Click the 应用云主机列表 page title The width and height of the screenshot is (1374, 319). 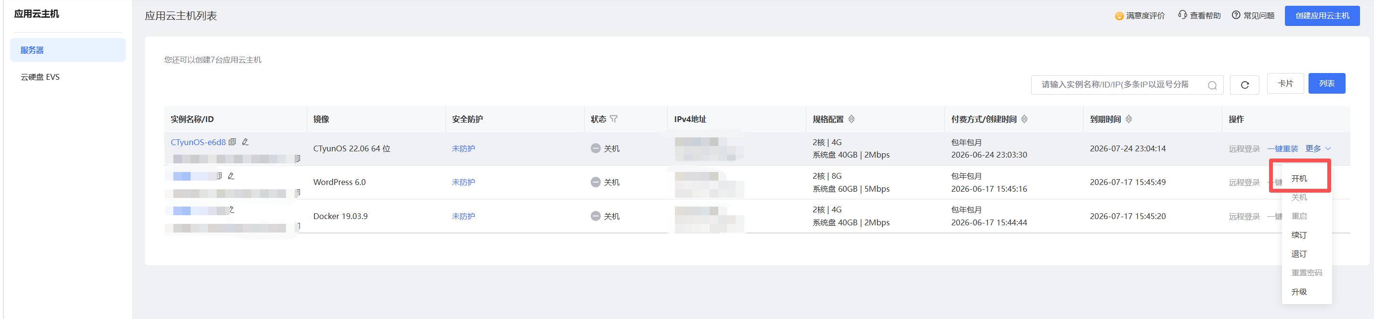click(x=181, y=16)
